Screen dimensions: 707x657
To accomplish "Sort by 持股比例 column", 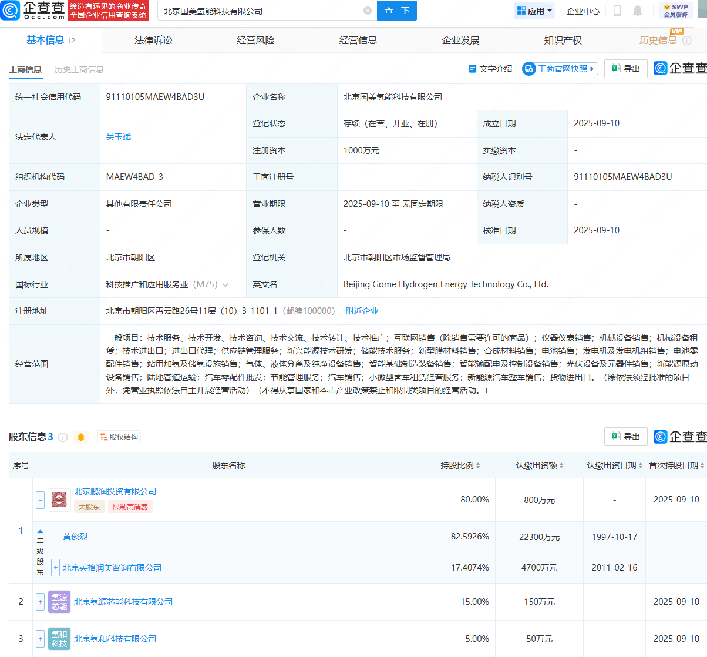I will (460, 465).
